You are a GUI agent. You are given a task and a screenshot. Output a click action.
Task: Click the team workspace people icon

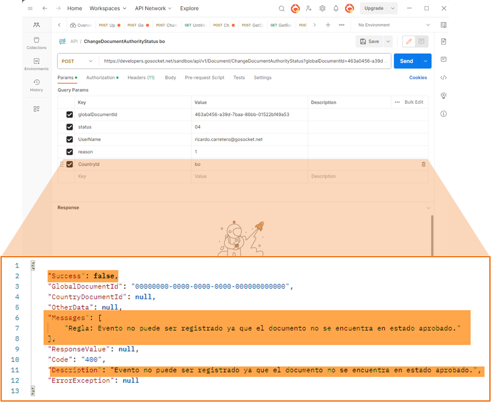point(37,25)
